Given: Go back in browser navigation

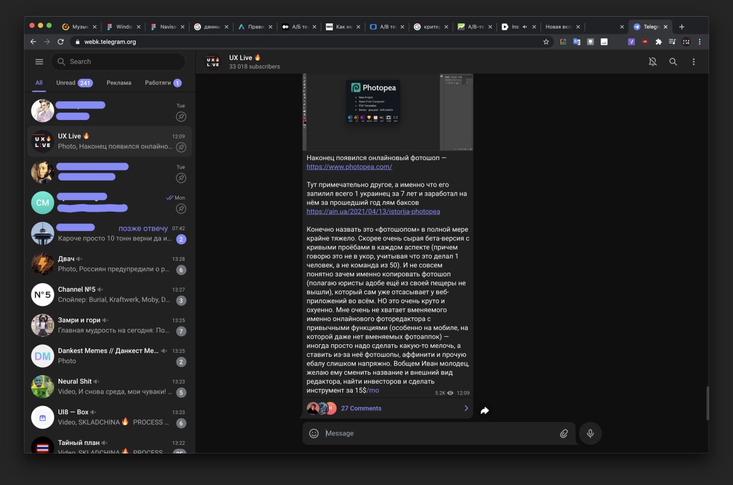Looking at the screenshot, I should 33,42.
